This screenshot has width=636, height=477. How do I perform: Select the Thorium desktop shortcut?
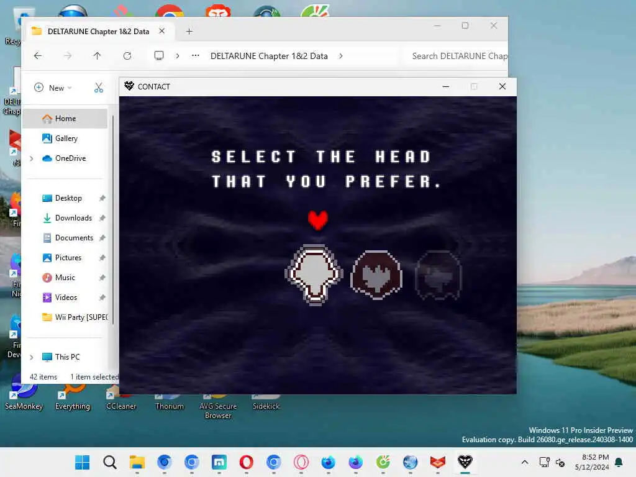(170, 402)
